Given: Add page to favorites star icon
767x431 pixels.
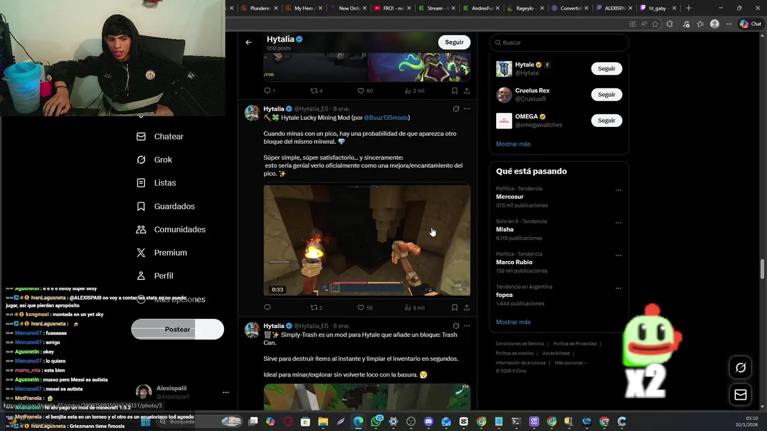Looking at the screenshot, I should [655, 24].
